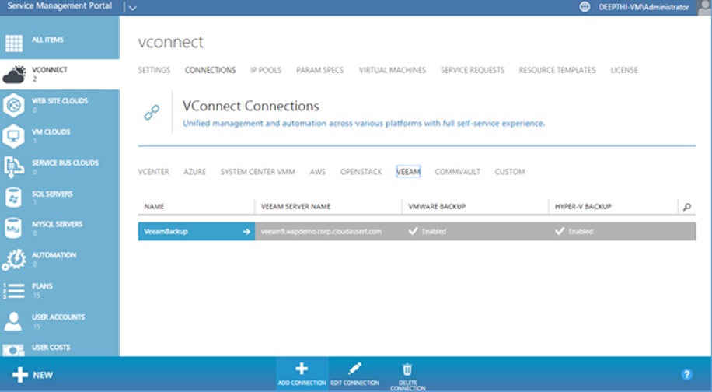712x392 pixels.
Task: Switch to the IP Pools tab
Action: click(266, 70)
